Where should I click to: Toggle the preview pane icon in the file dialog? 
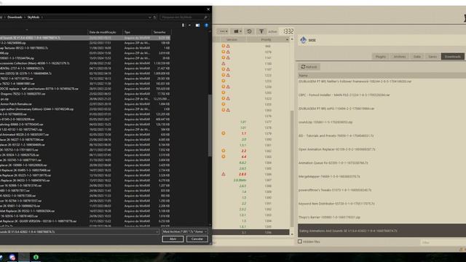[x=197, y=25]
